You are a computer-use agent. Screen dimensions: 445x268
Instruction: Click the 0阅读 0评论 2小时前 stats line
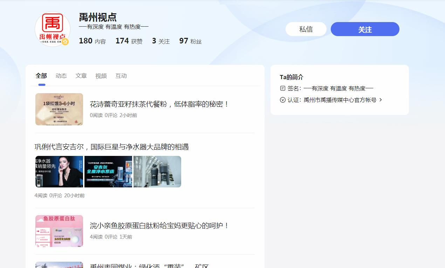114,115
